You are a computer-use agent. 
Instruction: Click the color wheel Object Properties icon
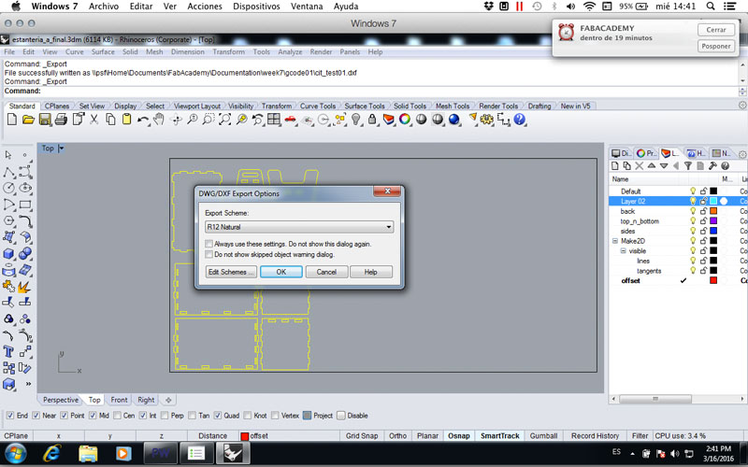tap(405, 120)
